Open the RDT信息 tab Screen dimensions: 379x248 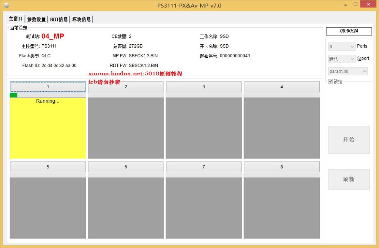click(59, 19)
